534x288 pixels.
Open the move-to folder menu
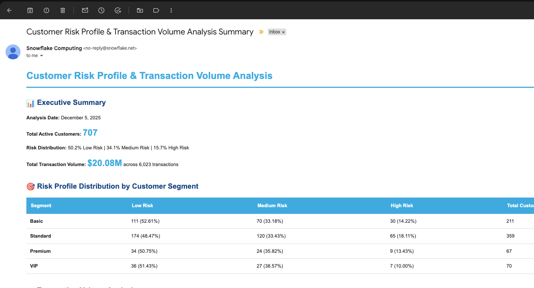[x=140, y=10]
